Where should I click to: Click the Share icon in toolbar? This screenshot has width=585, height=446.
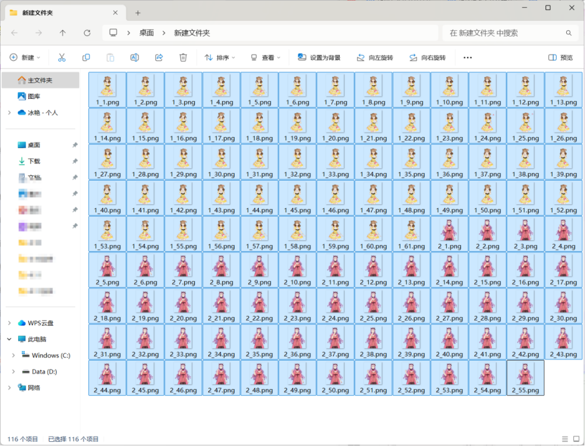pos(159,57)
